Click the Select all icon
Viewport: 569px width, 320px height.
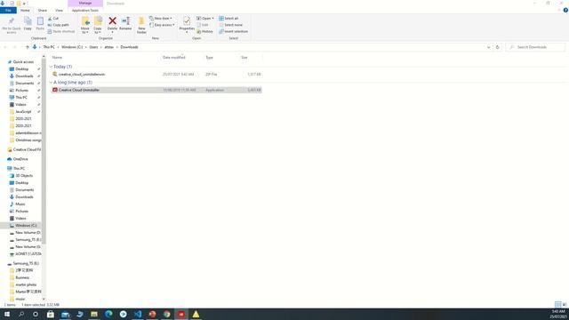221,18
